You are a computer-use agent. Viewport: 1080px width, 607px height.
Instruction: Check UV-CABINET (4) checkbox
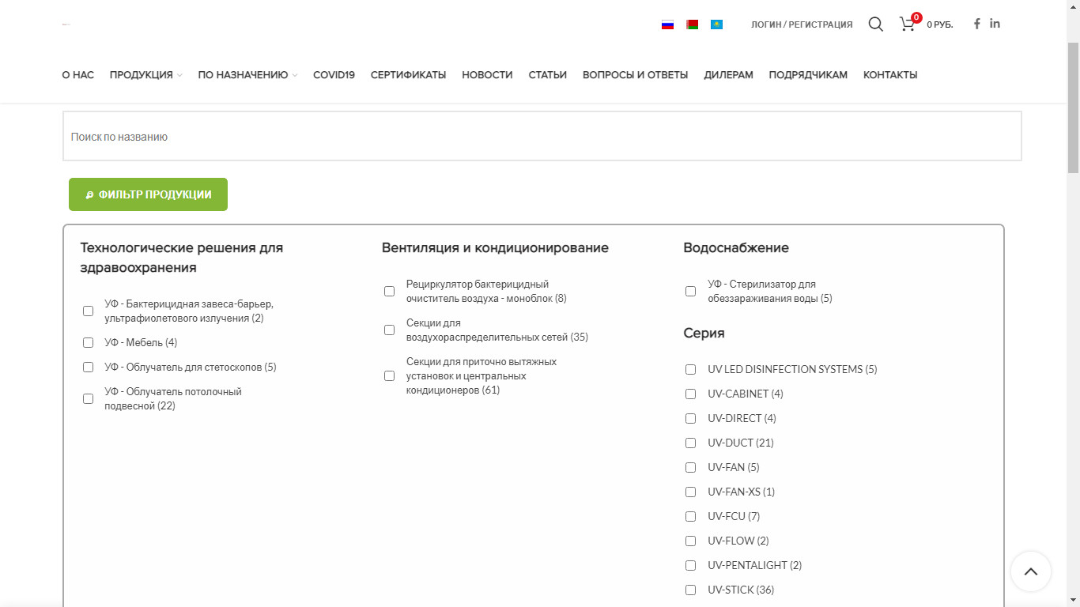coord(690,394)
